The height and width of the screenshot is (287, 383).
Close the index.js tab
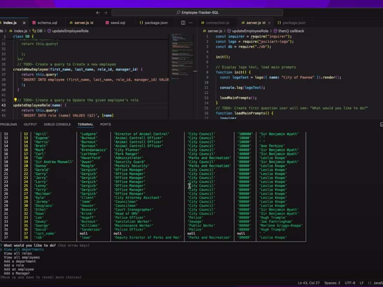click(x=24, y=23)
